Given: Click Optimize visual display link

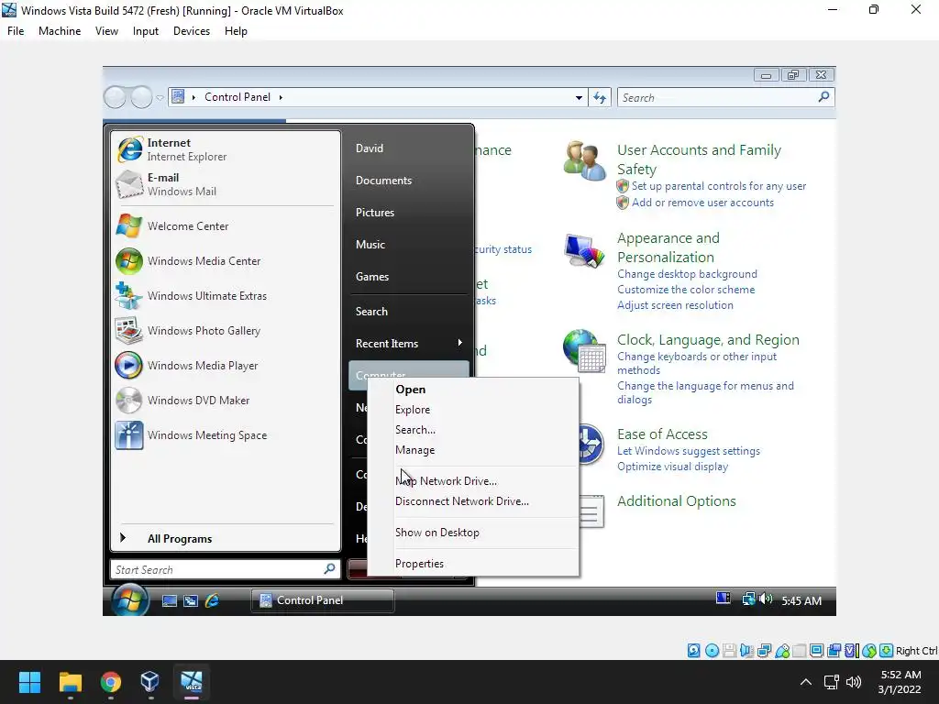Looking at the screenshot, I should coord(672,467).
